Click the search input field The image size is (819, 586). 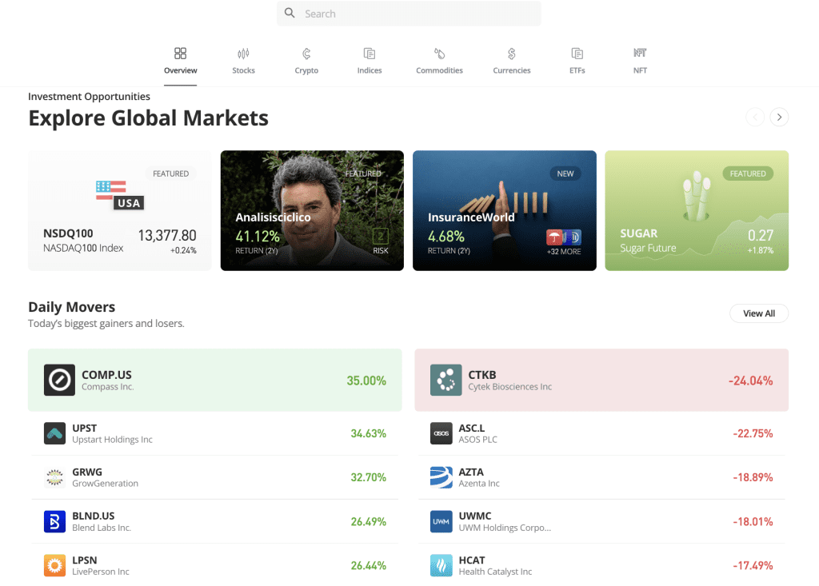pos(409,14)
